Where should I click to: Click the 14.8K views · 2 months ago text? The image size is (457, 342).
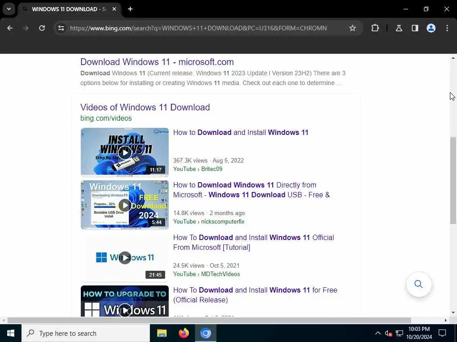tap(209, 213)
